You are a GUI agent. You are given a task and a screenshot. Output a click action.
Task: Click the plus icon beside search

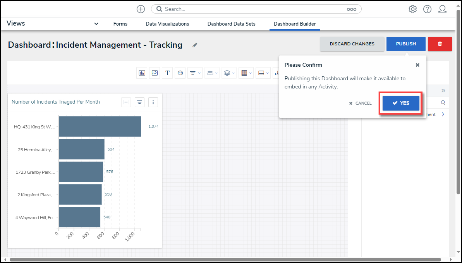[141, 9]
